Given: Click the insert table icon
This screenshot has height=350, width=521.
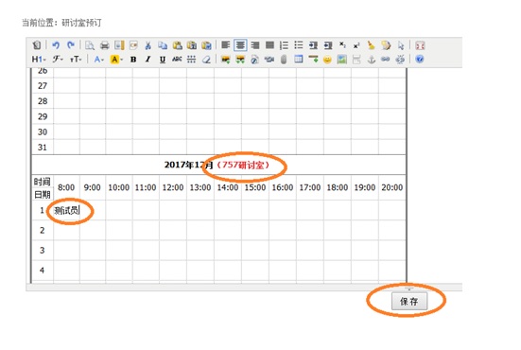Looking at the screenshot, I should 299,60.
